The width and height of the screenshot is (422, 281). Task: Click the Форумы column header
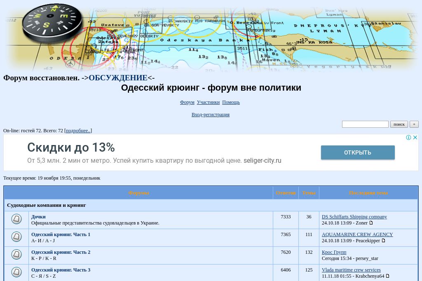pos(138,193)
